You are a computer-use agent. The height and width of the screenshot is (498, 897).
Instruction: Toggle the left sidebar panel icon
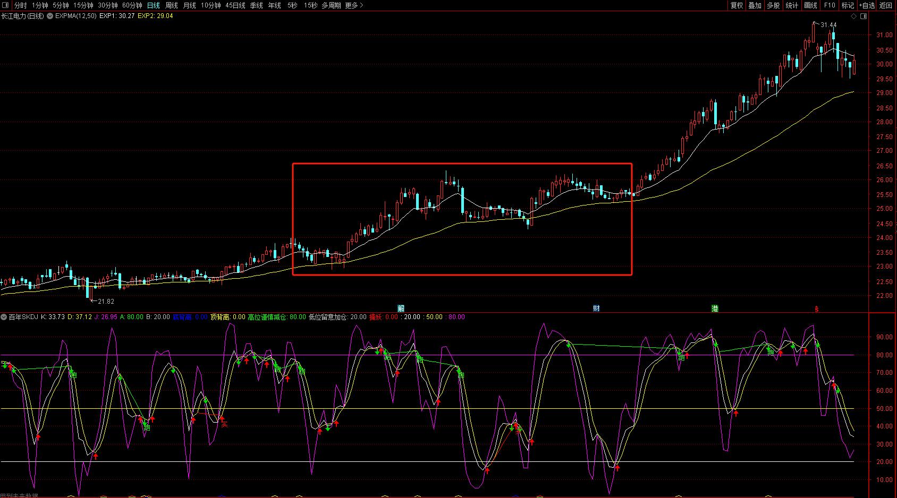tap(5, 5)
